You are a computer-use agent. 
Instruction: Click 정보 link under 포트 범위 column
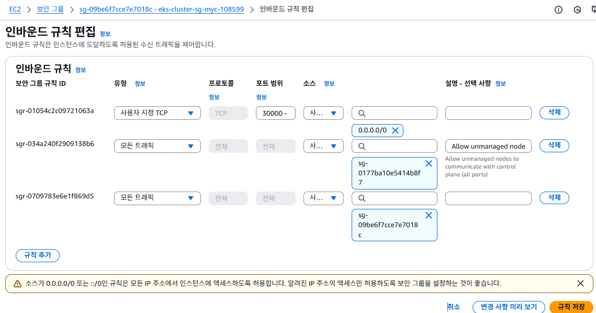click(261, 97)
